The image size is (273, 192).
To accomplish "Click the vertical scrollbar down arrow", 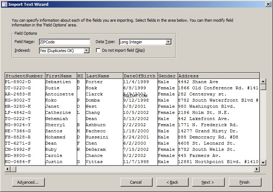I will point(263,162).
